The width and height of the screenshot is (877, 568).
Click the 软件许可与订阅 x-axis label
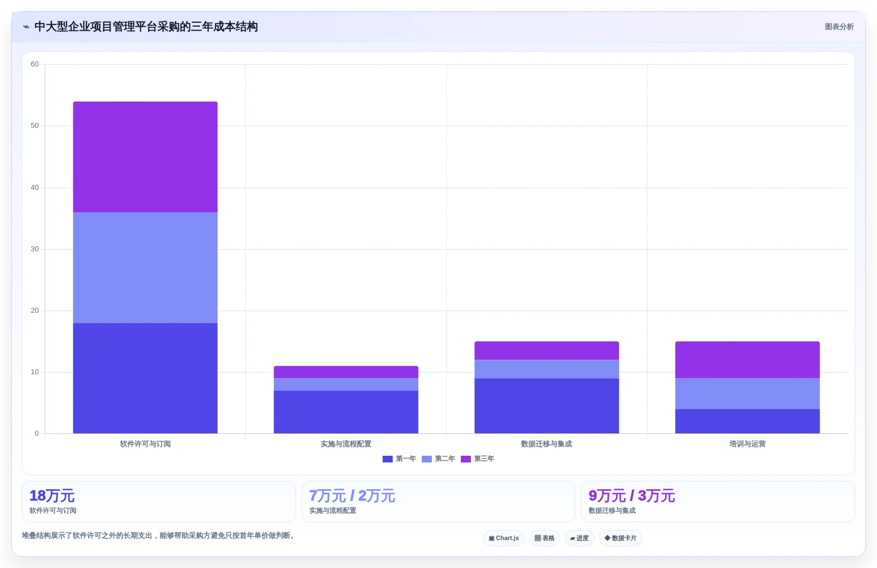click(x=145, y=444)
